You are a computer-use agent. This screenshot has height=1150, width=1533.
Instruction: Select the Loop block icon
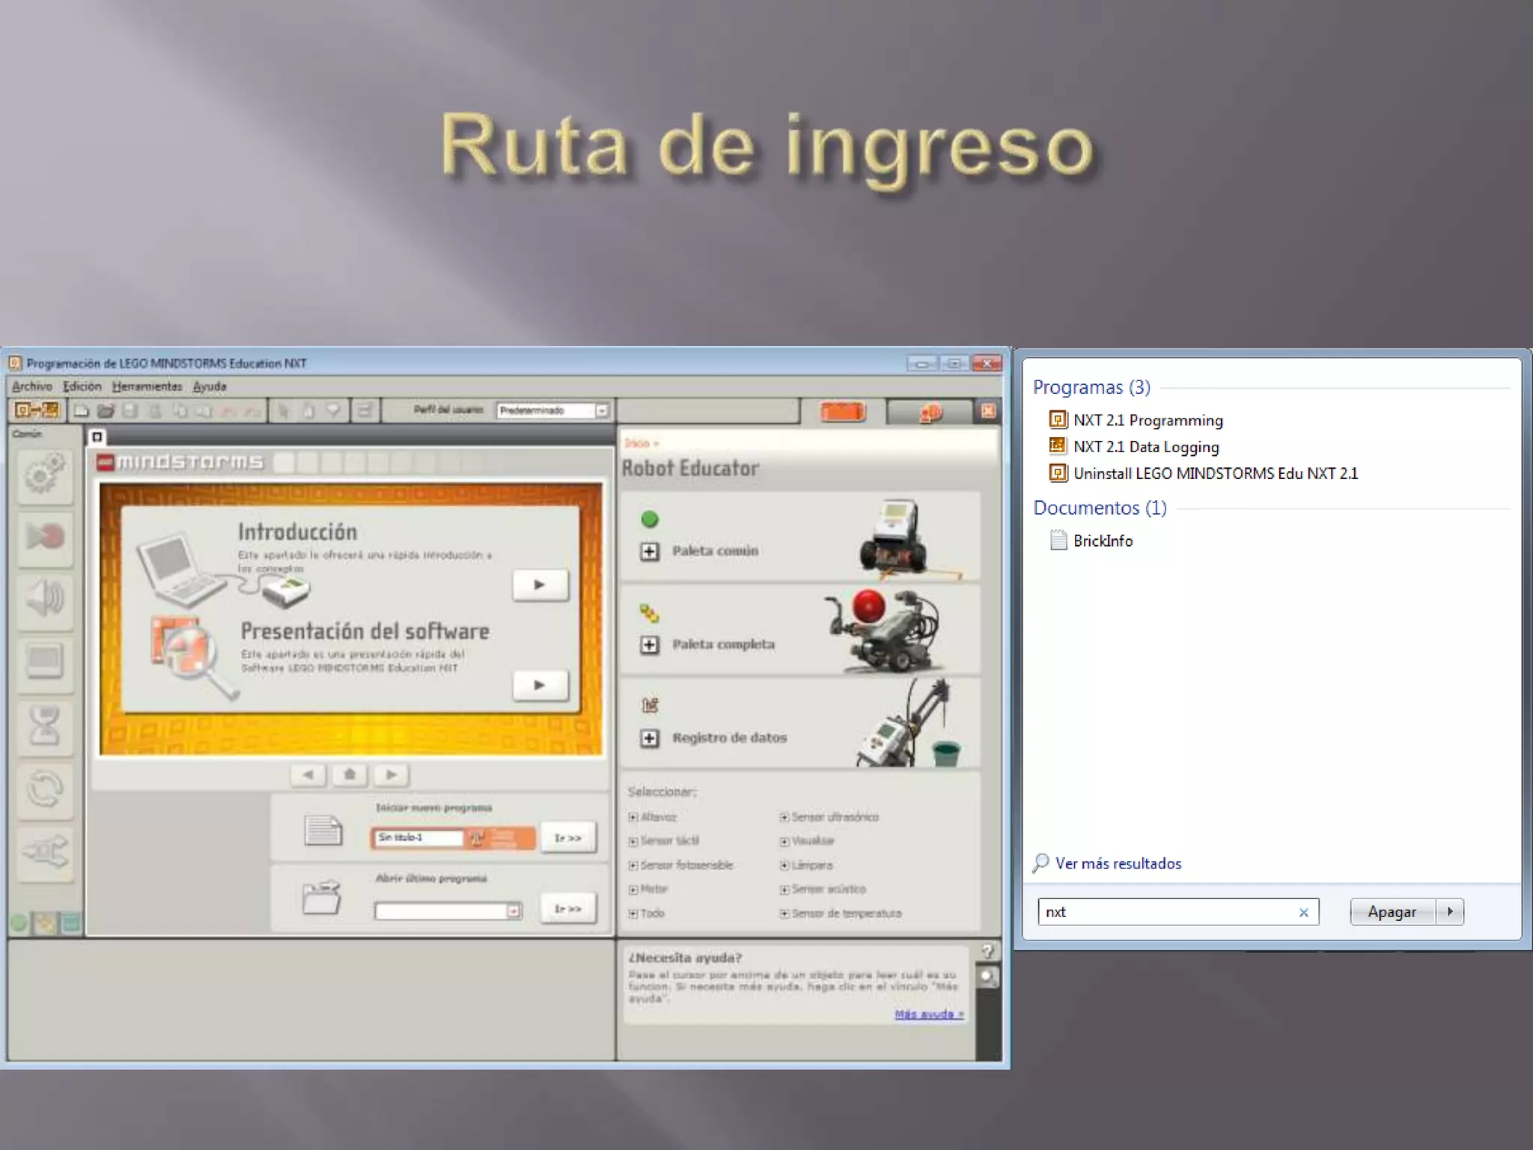tap(44, 789)
